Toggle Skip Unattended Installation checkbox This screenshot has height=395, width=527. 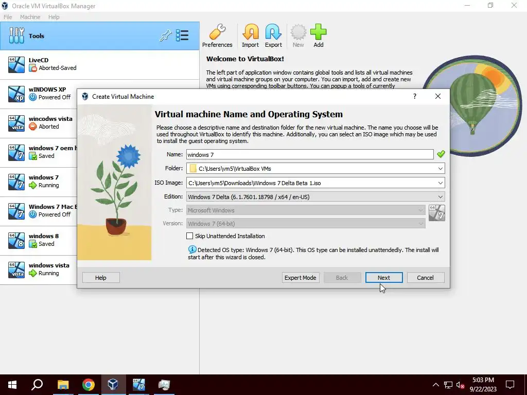(x=189, y=236)
